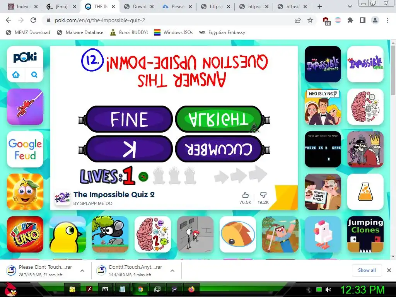396x297 pixels.
Task: Expand options for Donttt.Ttouch.Anyt rar download
Action: tap(172, 270)
